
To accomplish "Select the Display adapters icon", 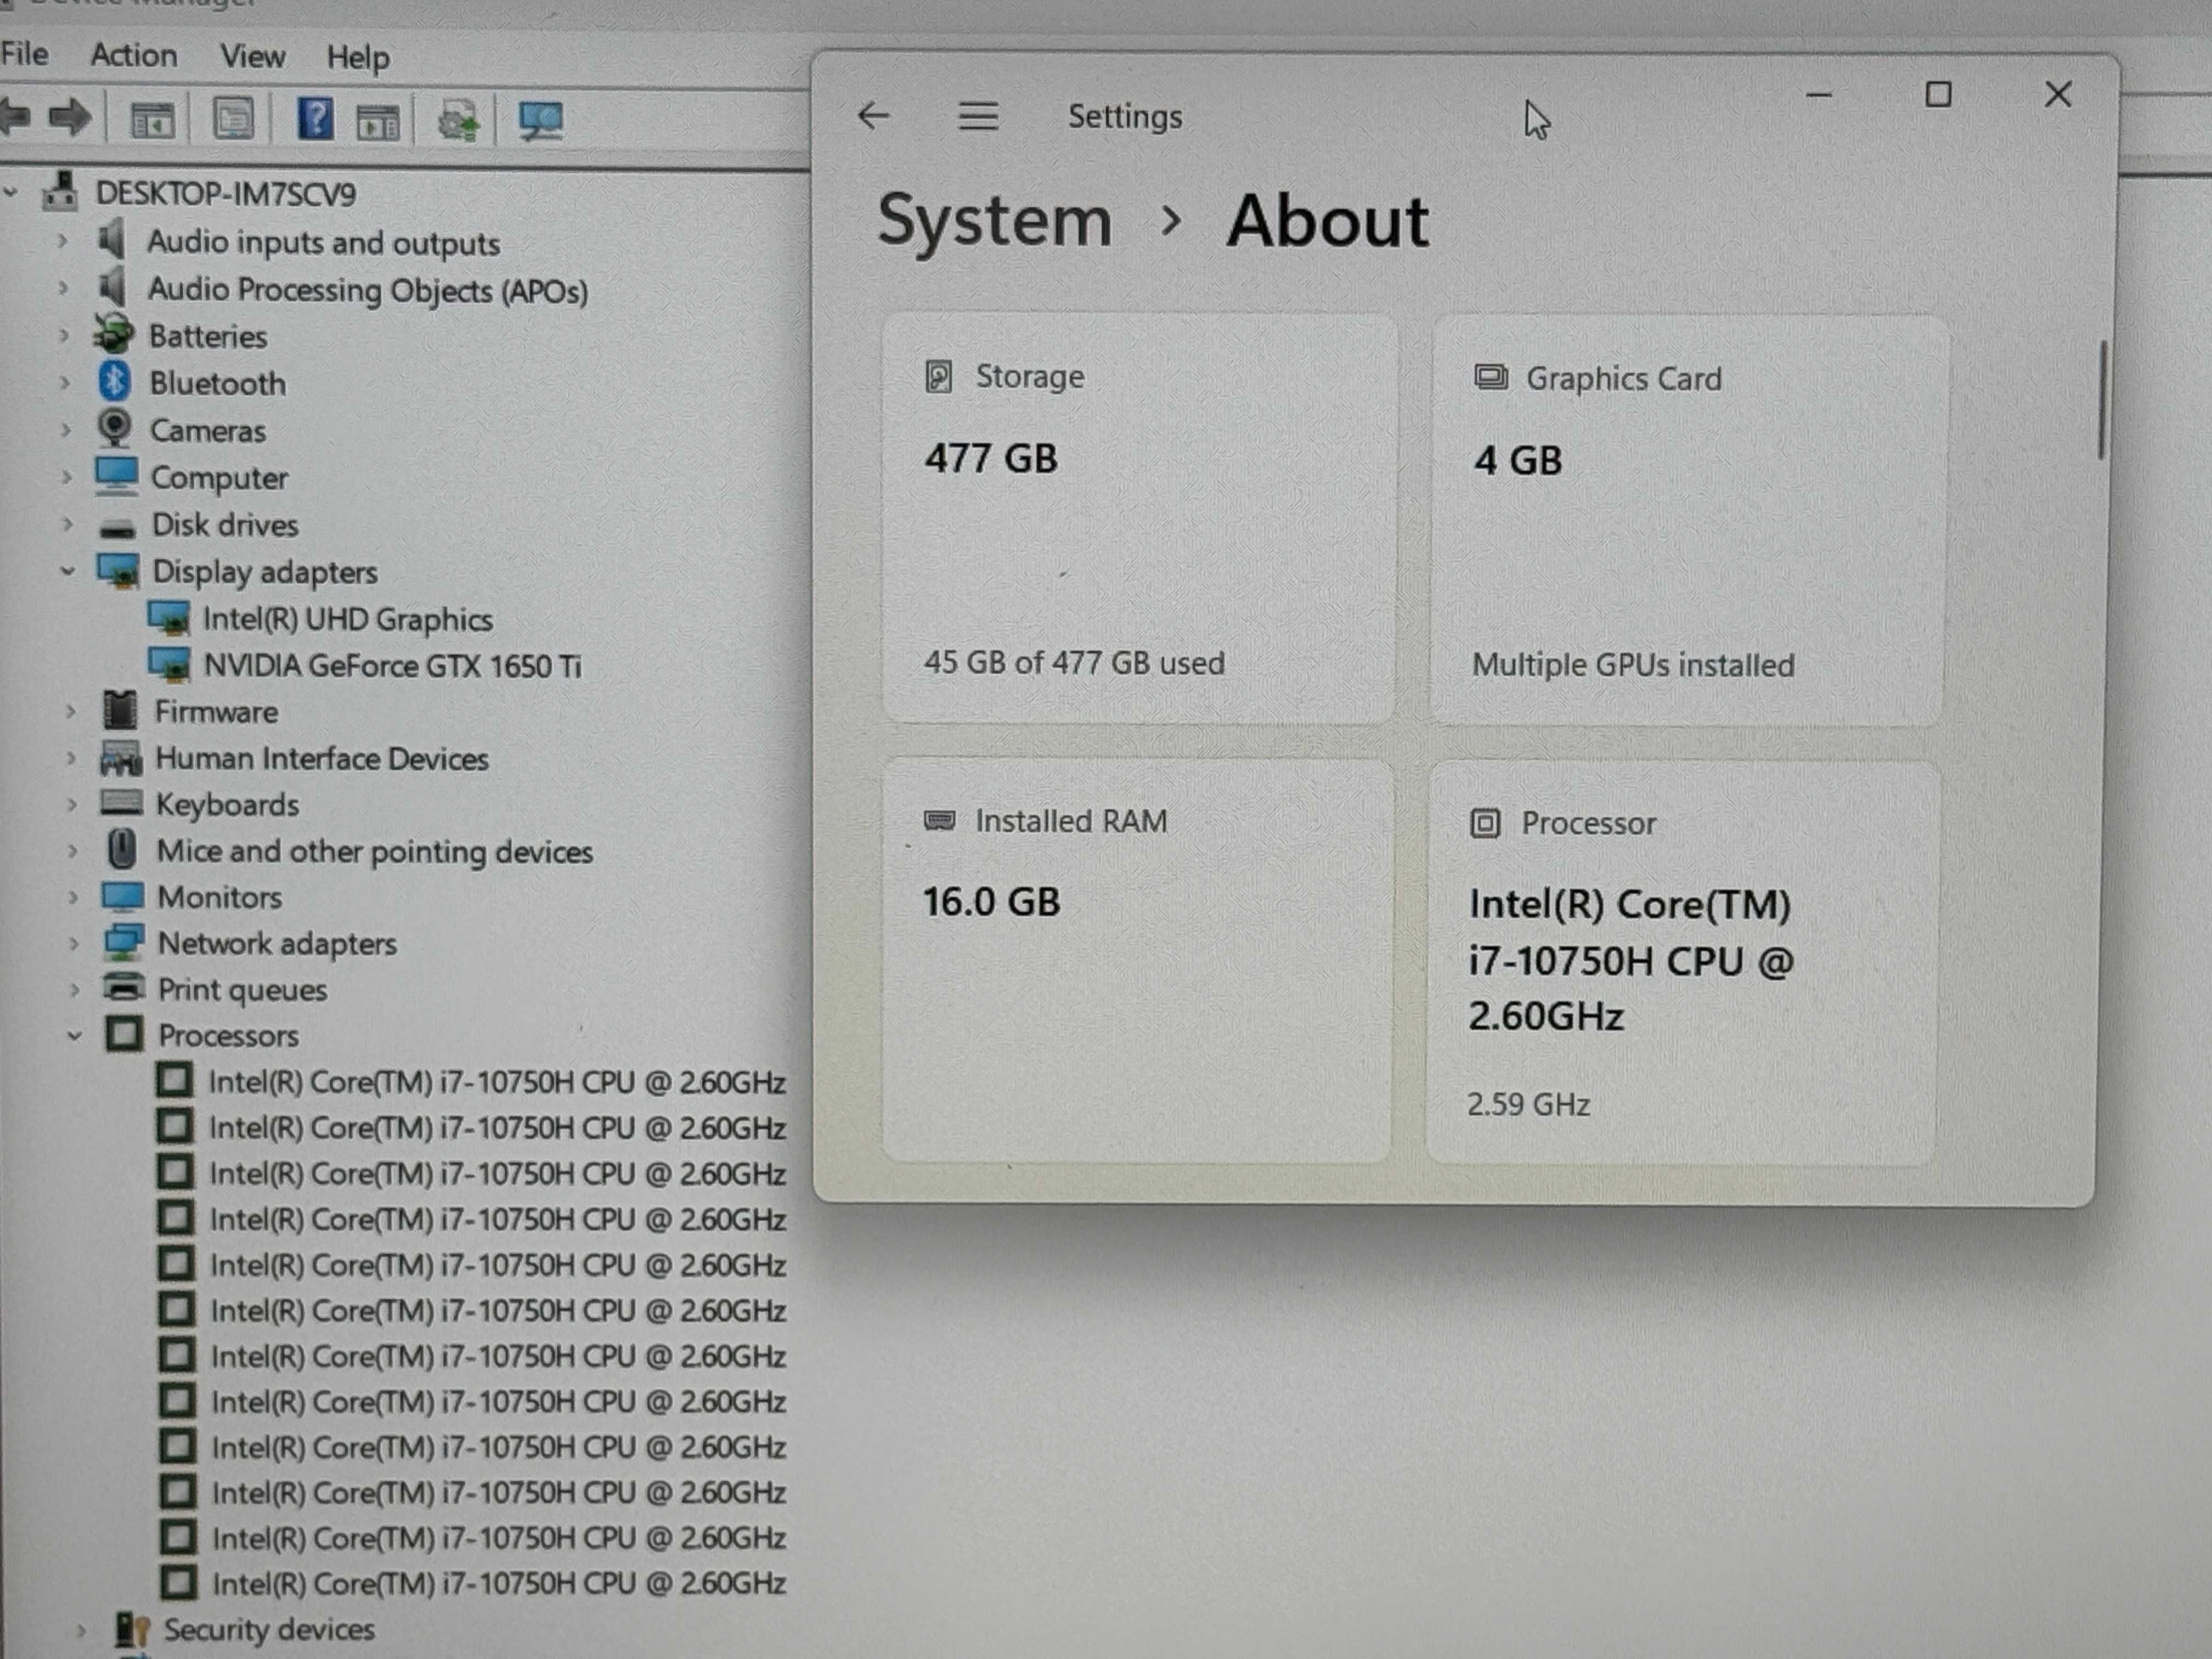I will click(x=118, y=571).
